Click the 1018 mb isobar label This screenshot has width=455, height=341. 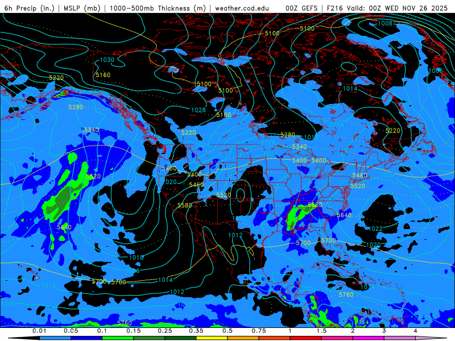click(x=136, y=257)
